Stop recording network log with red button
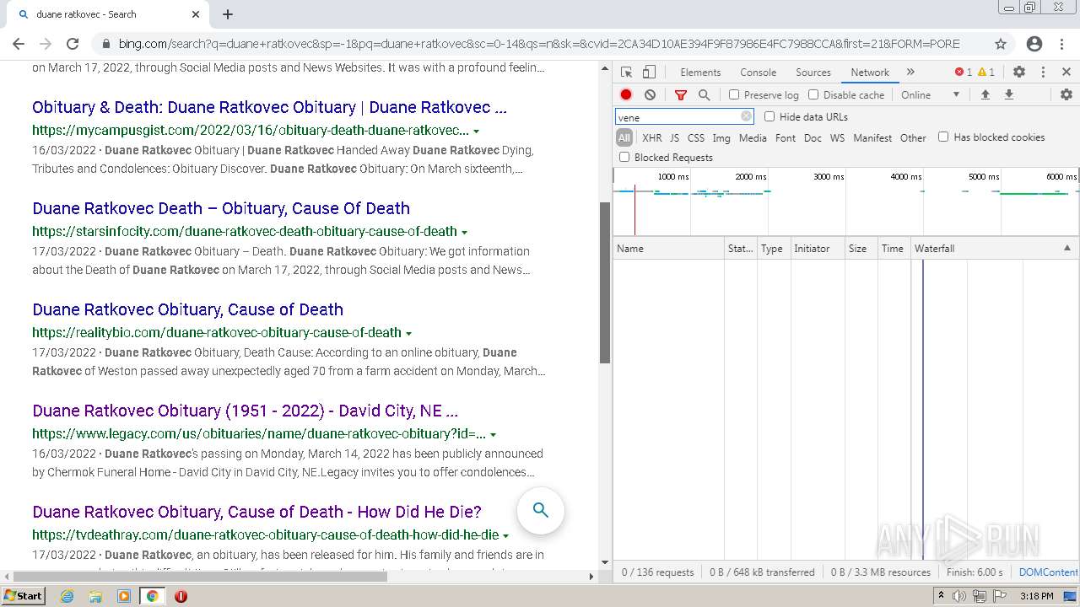Image resolution: width=1080 pixels, height=607 pixels. [626, 95]
